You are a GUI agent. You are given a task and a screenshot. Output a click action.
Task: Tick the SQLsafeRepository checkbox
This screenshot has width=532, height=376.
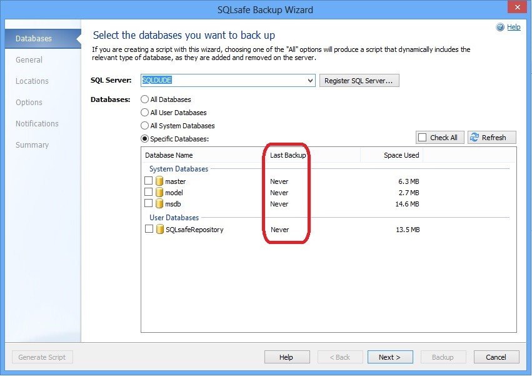click(x=149, y=229)
